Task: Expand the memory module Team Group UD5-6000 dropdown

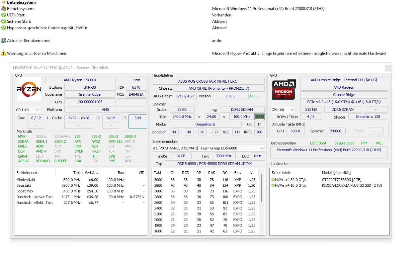Action: (x=262, y=148)
